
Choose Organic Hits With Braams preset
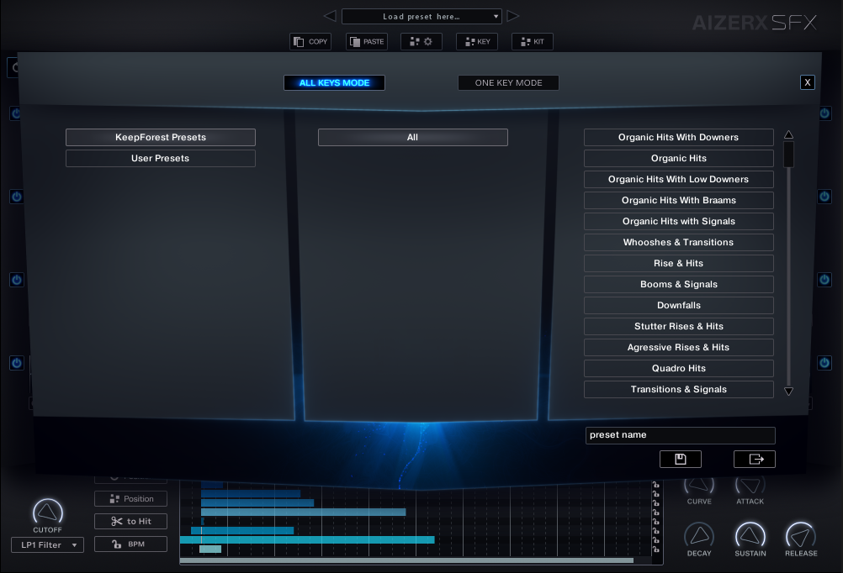pyautogui.click(x=678, y=200)
